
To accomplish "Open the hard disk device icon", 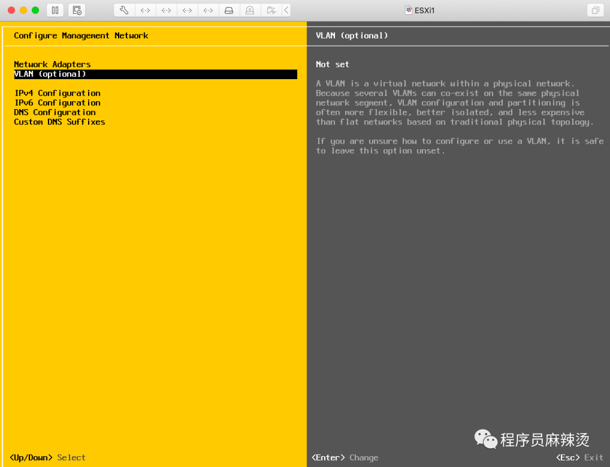I will (229, 10).
